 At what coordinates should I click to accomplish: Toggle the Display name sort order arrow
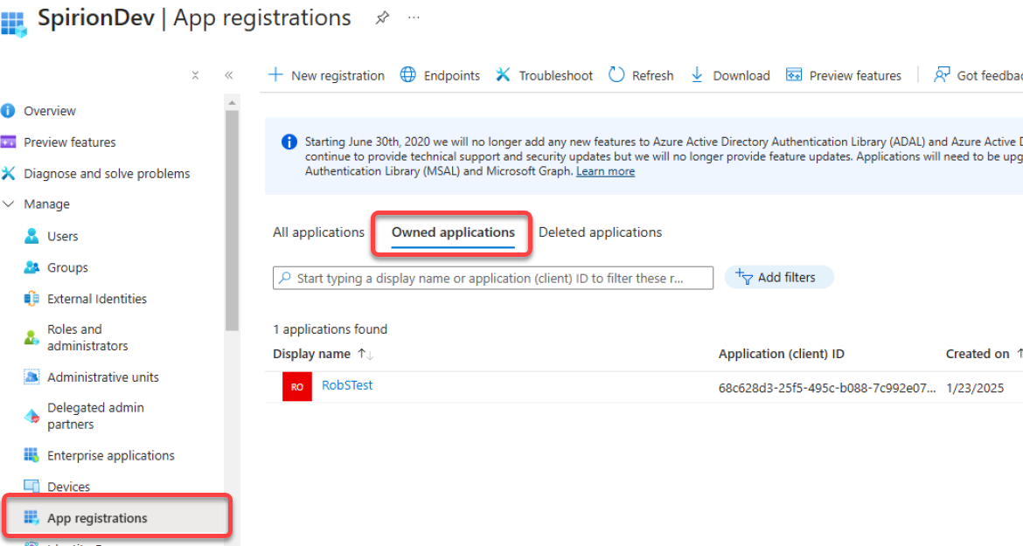coord(365,354)
